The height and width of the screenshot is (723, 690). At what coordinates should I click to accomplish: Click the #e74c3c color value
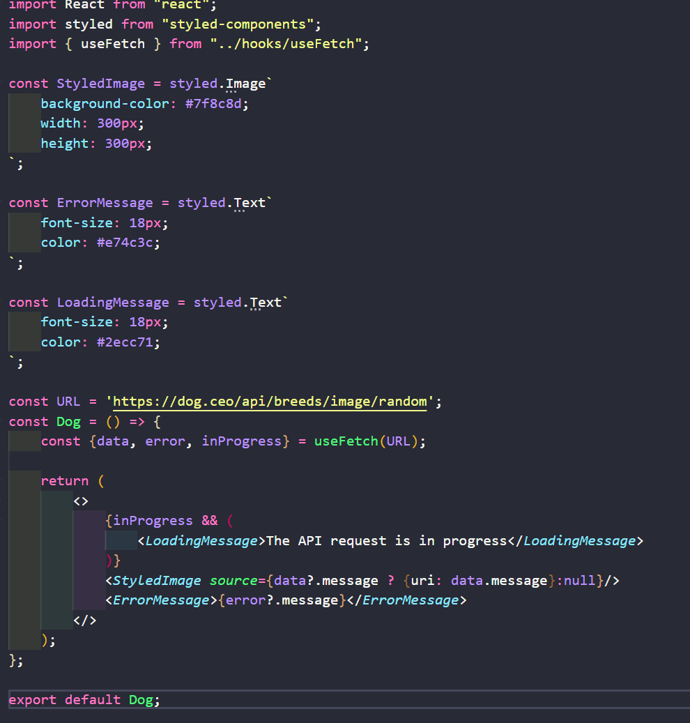coord(125,243)
